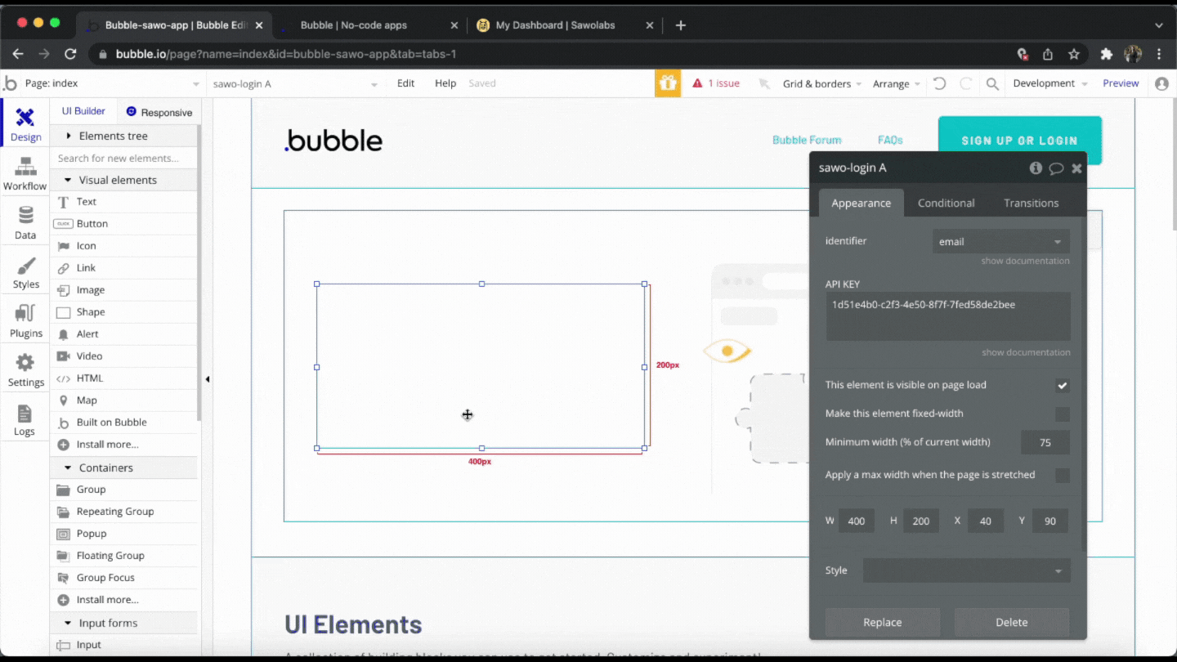Select the Repeating Group container

point(124,511)
